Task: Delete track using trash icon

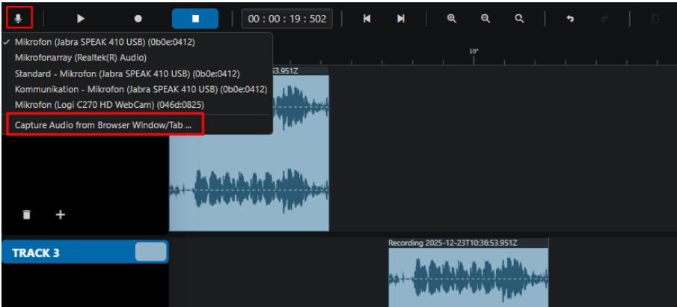Action: (x=27, y=214)
